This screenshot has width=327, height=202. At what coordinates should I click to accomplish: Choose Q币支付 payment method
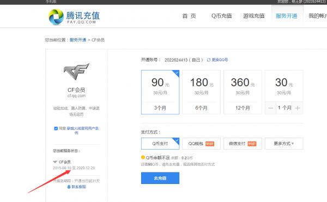click(160, 144)
